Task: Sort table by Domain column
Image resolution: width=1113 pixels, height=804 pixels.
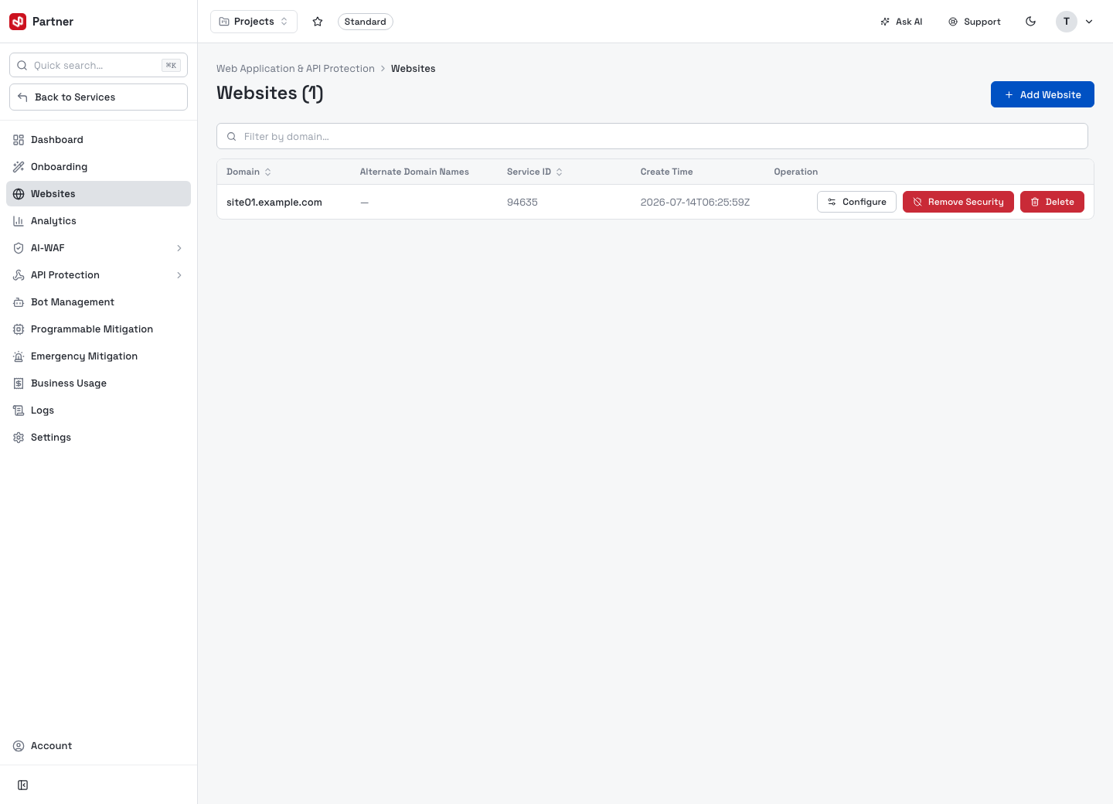Action: (x=249, y=172)
